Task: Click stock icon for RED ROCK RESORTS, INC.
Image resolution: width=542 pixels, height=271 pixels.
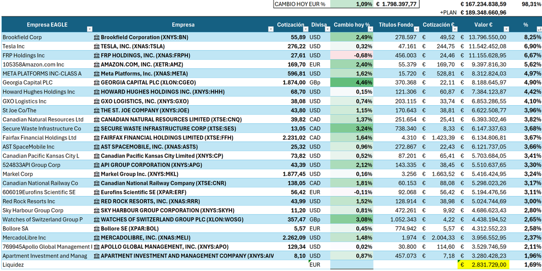Action: pyautogui.click(x=97, y=201)
